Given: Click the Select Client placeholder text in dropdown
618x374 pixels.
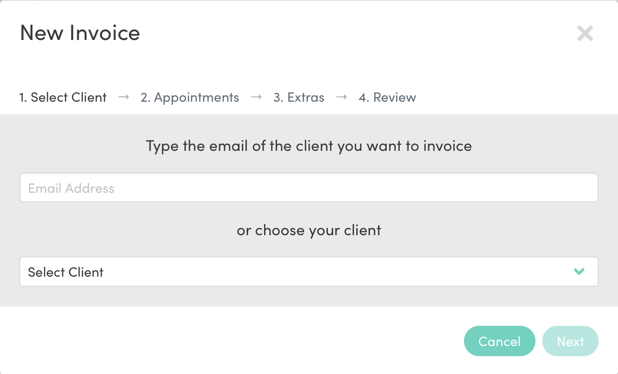Looking at the screenshot, I should (66, 272).
